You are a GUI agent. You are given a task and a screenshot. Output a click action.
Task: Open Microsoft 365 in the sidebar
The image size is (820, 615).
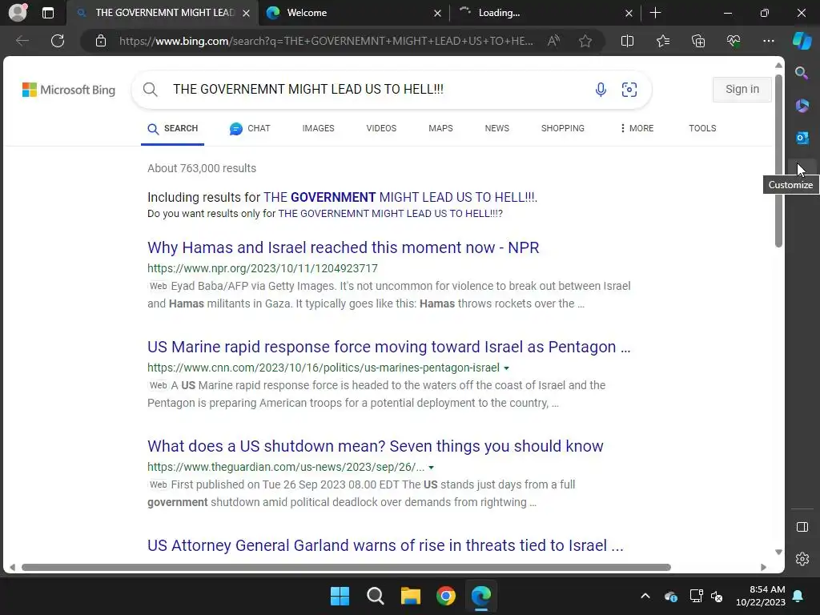tap(802, 106)
